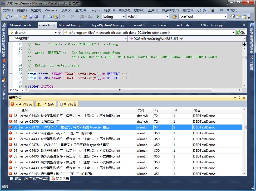Click the Object Browser toolbar icon
The image size is (256, 191).
pyautogui.click(x=244, y=17)
